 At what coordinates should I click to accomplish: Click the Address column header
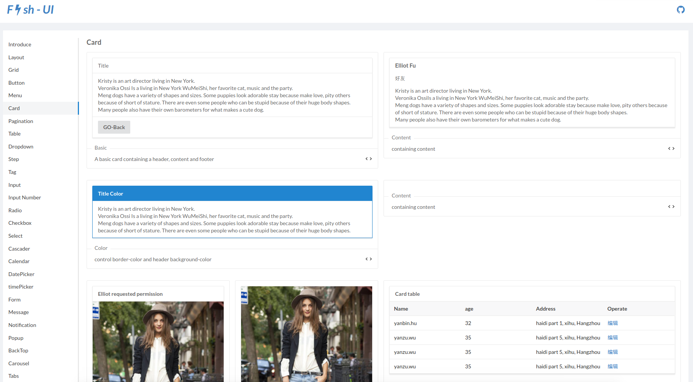tap(546, 309)
